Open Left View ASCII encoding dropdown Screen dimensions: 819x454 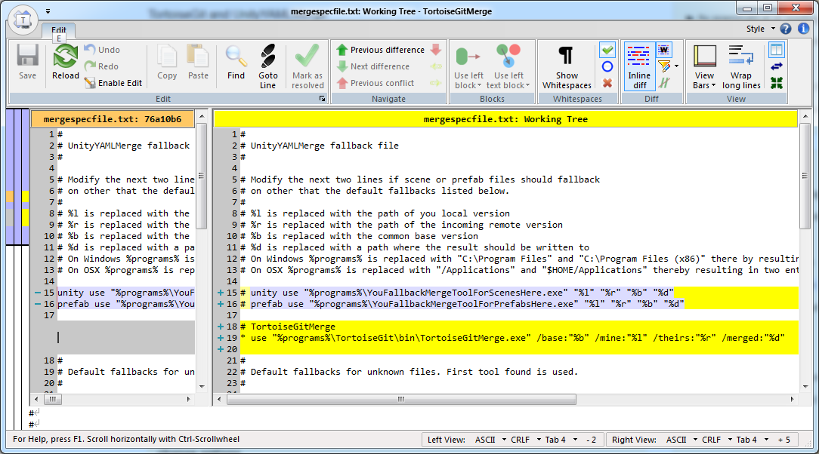pos(491,440)
